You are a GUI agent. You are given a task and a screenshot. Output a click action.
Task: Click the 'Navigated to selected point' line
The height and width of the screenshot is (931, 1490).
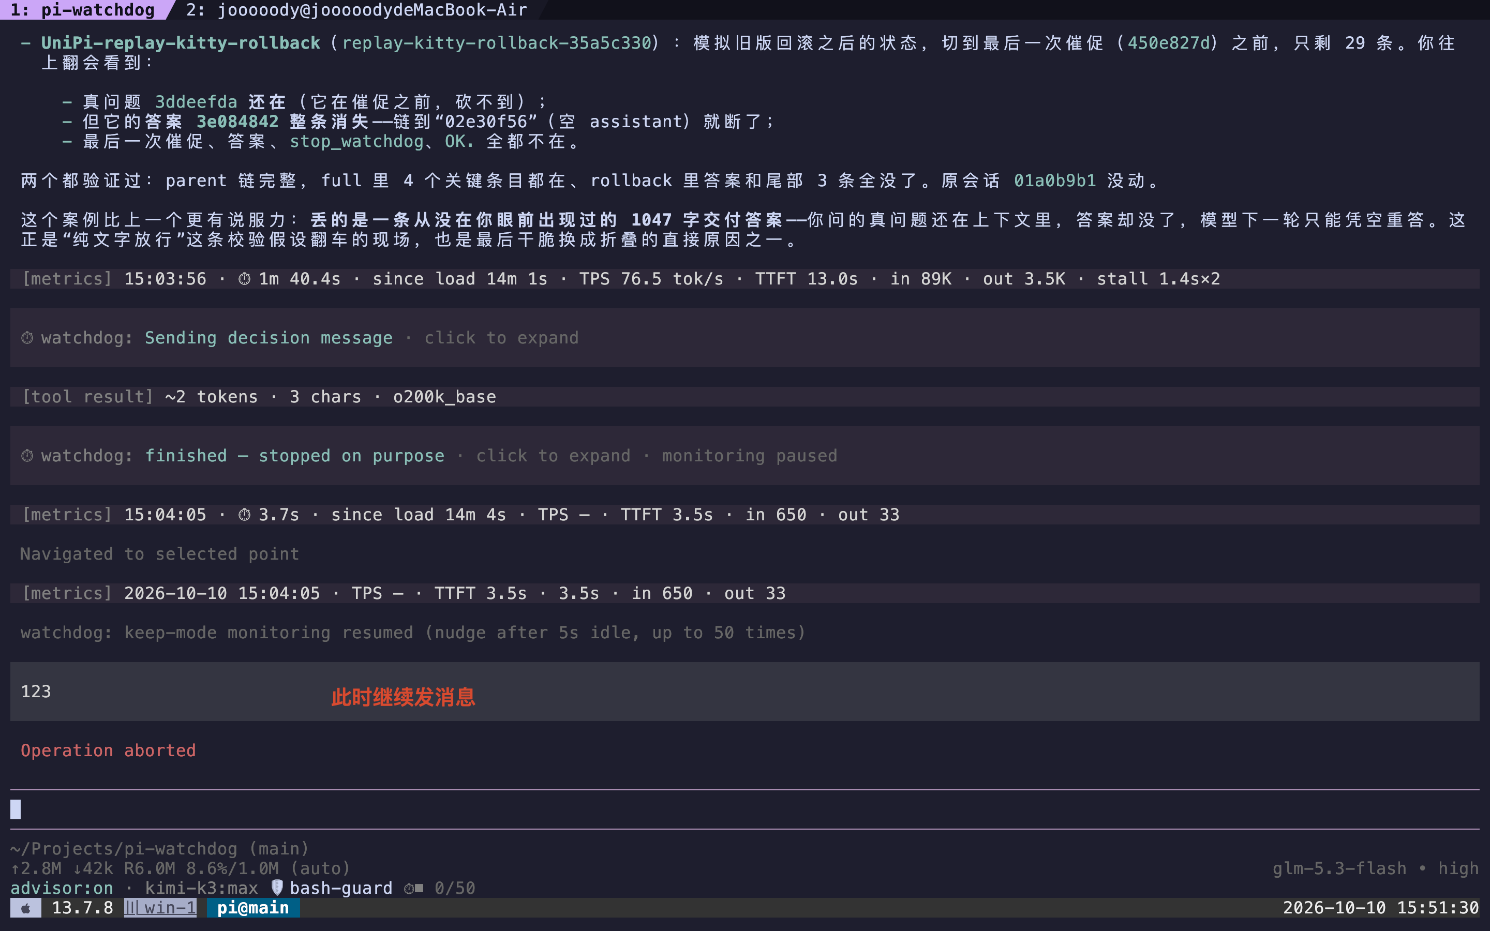point(159,554)
